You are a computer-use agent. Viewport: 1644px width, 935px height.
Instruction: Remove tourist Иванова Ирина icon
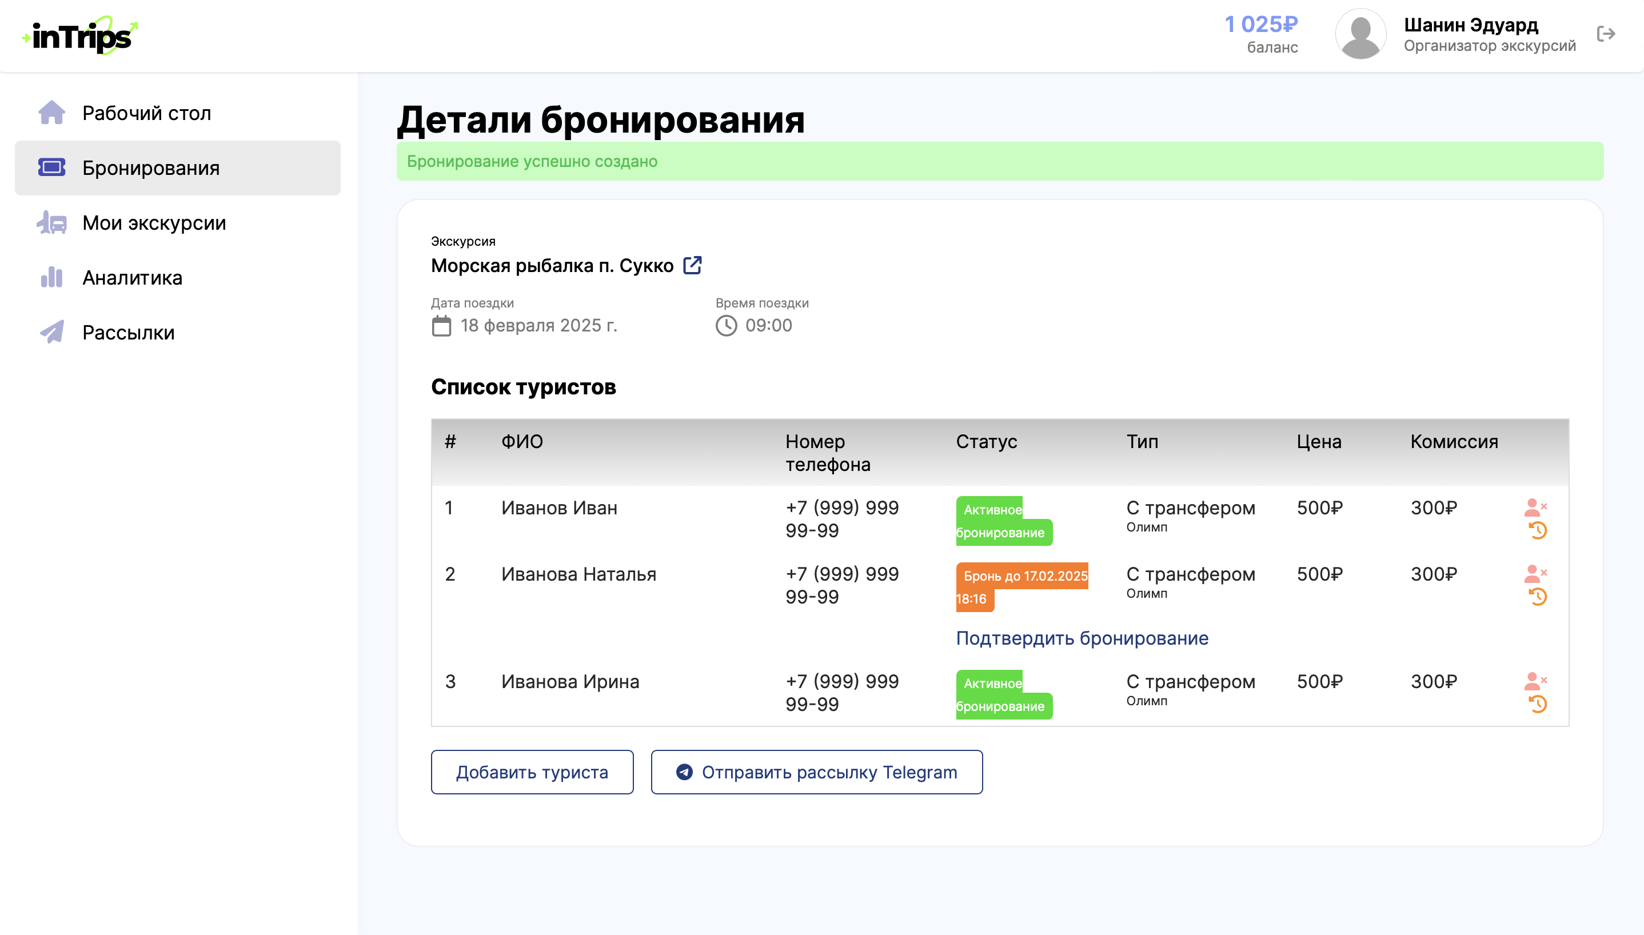point(1535,681)
